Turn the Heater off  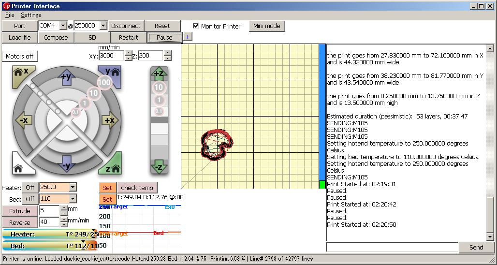(30, 187)
